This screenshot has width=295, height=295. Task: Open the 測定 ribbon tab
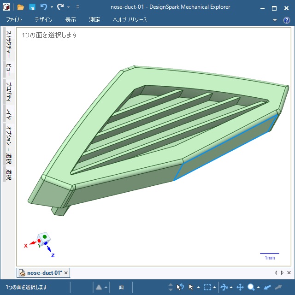pyautogui.click(x=94, y=20)
